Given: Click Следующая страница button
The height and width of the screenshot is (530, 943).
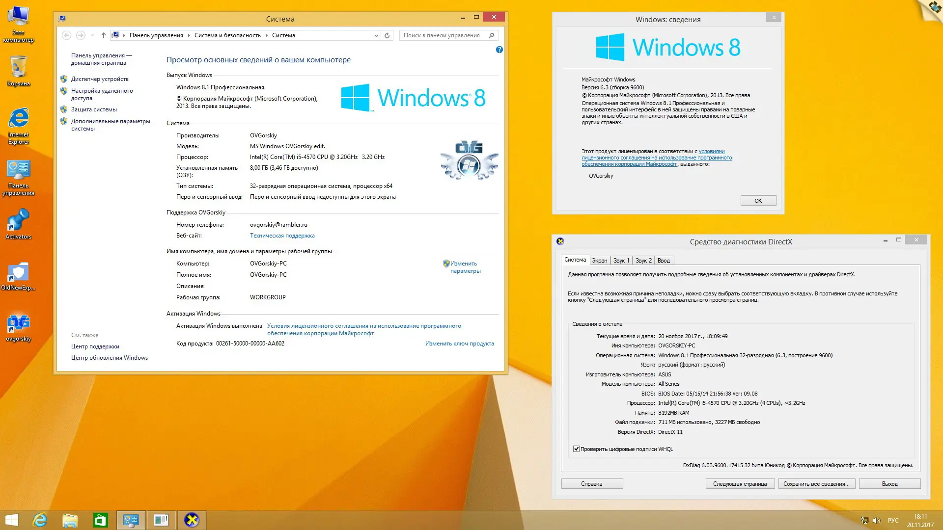Looking at the screenshot, I should pos(740,484).
